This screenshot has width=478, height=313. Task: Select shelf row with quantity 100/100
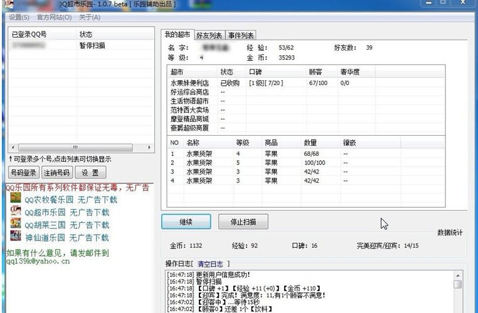pyautogui.click(x=306, y=163)
